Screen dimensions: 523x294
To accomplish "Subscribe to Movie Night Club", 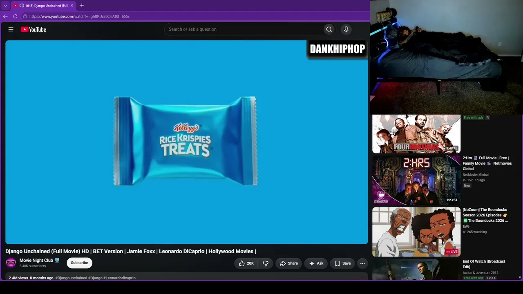I will coord(79,263).
